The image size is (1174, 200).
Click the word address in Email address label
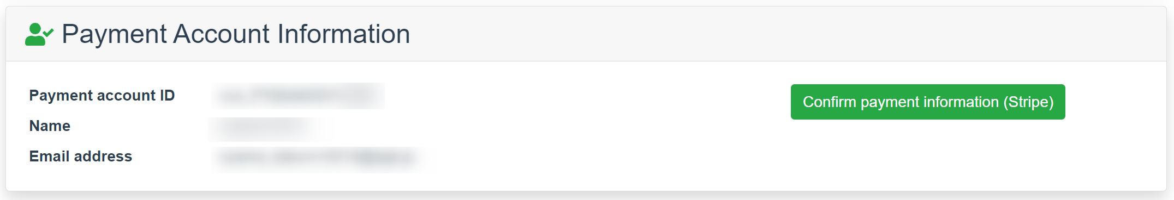pyautogui.click(x=103, y=157)
